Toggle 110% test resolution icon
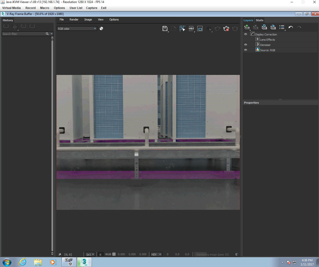The width and height of the screenshot is (319, 267). tap(191, 28)
